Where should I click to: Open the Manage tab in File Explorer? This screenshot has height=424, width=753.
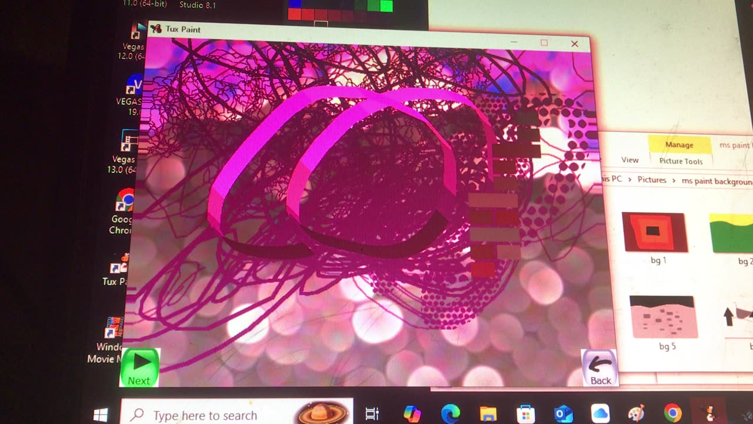coord(679,145)
